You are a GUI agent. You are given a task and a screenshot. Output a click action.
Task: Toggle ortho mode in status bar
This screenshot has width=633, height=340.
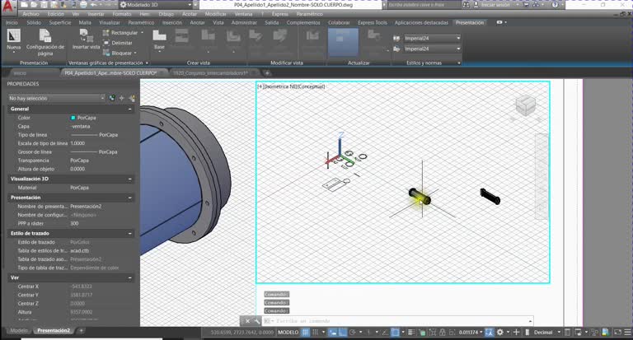[x=343, y=333]
